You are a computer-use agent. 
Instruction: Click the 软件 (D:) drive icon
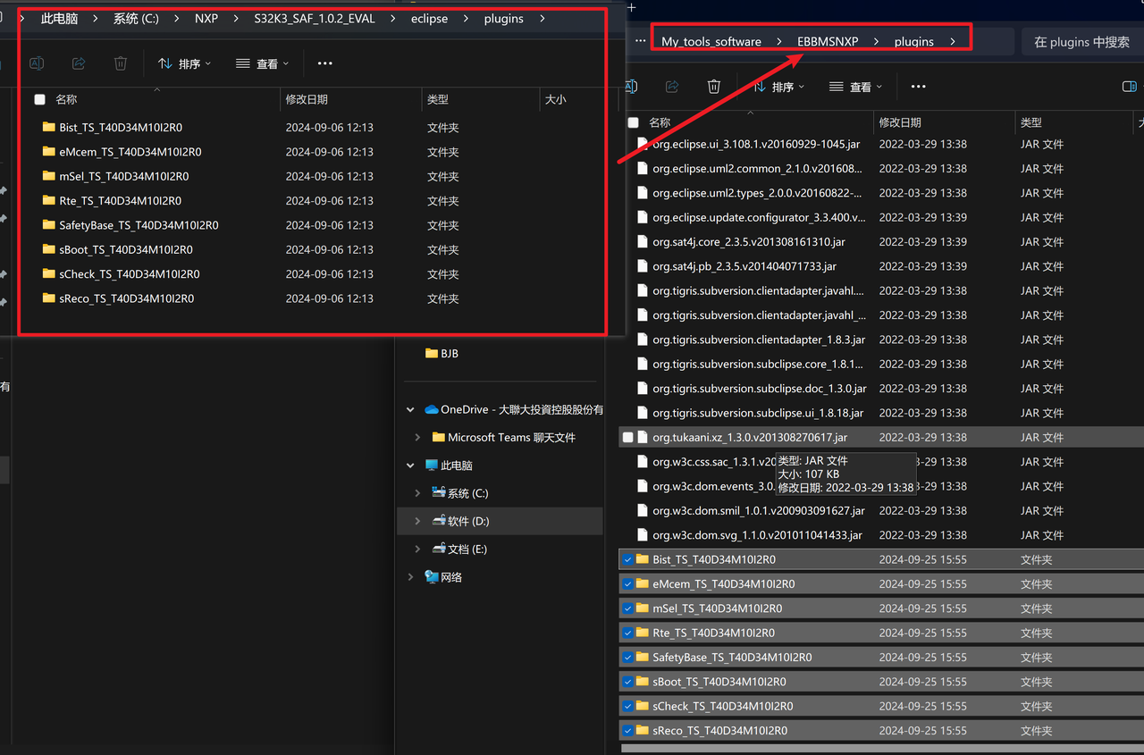(x=438, y=521)
